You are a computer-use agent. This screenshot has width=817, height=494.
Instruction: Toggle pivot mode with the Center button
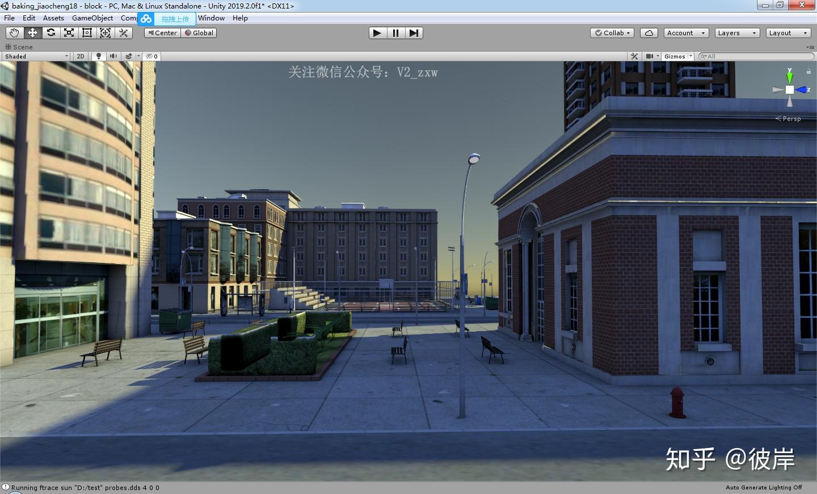click(x=162, y=33)
